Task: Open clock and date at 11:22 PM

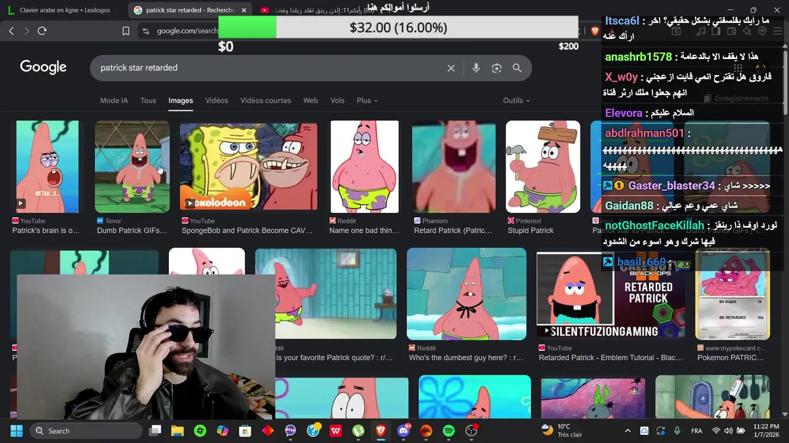Action: 766,431
